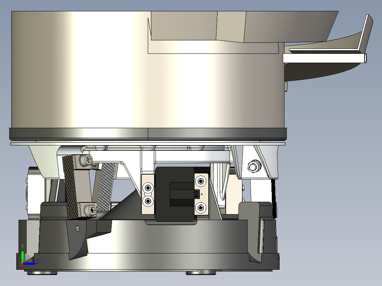This screenshot has height=286, width=382.
Task: Select the black electromagnet coil block
Action: pos(175,194)
